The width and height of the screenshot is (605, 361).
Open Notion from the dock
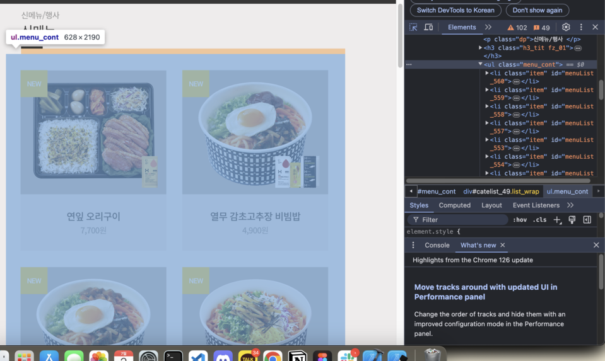(298, 357)
